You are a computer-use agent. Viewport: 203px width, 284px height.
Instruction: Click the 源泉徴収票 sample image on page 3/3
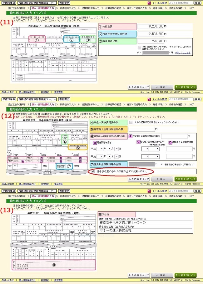[54, 241]
